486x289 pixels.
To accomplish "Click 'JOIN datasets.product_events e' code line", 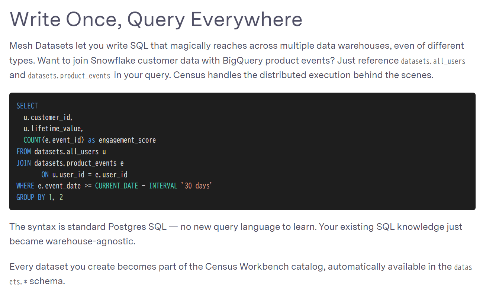I will 70,163.
